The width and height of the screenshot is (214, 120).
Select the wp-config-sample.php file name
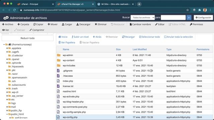click(74, 112)
